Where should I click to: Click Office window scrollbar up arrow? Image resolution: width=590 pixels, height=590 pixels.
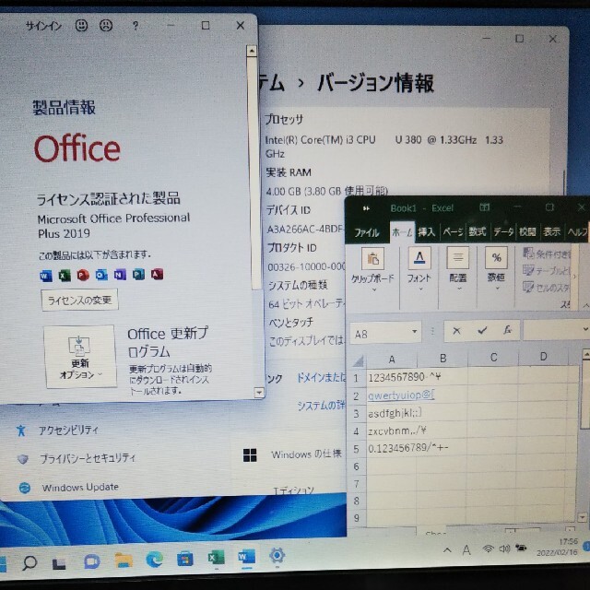coord(252,51)
